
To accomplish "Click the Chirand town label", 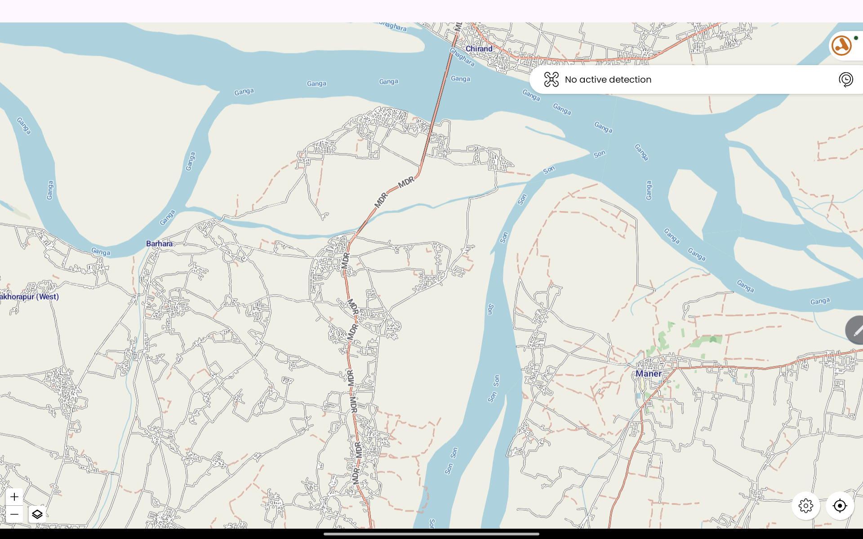I will click(x=479, y=49).
